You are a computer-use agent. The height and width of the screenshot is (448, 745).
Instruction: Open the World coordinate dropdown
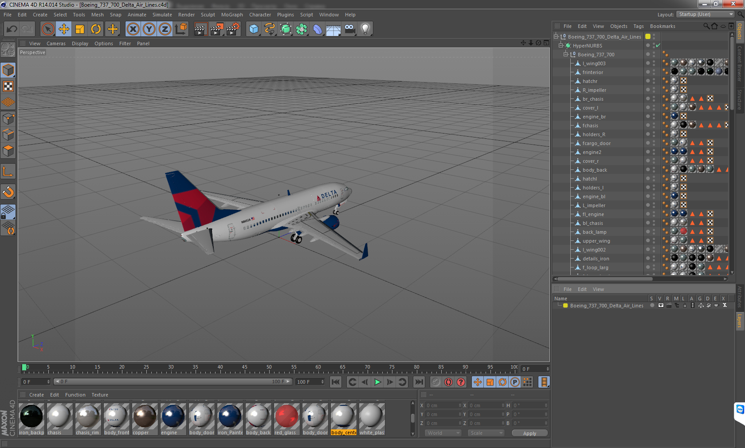coord(443,433)
